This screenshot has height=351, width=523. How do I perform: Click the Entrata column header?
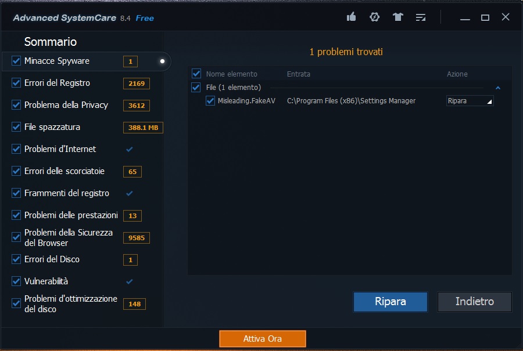coord(299,74)
